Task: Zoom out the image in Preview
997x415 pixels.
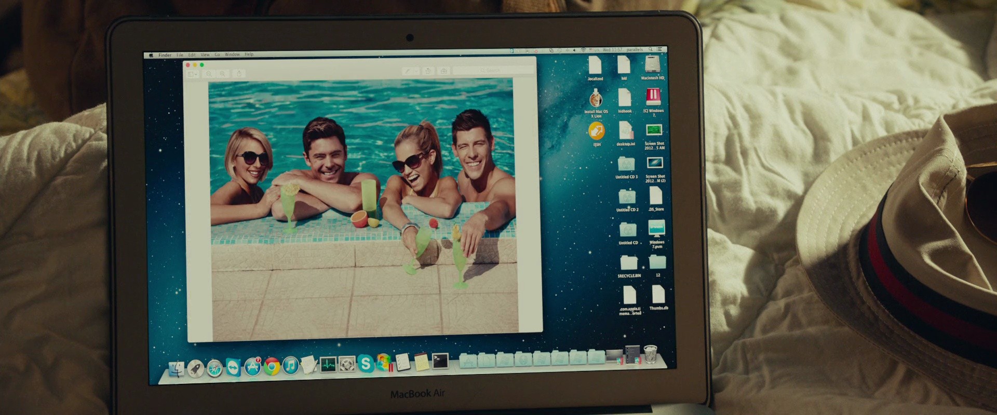Action: pyautogui.click(x=209, y=74)
